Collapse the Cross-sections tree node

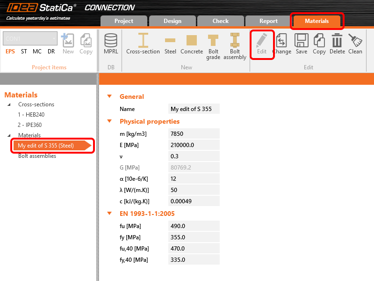pyautogui.click(x=9, y=104)
